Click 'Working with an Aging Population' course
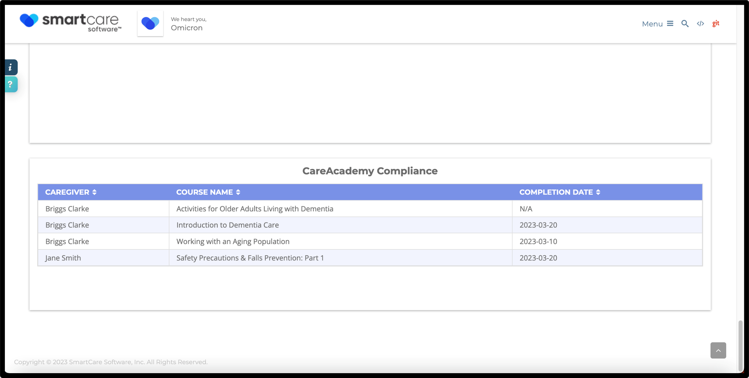Viewport: 749px width, 378px height. click(x=233, y=241)
